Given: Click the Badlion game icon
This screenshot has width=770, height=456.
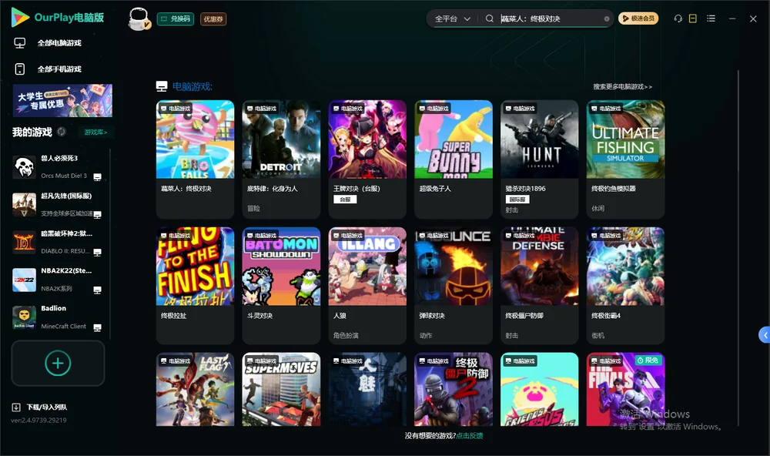Looking at the screenshot, I should click(24, 317).
